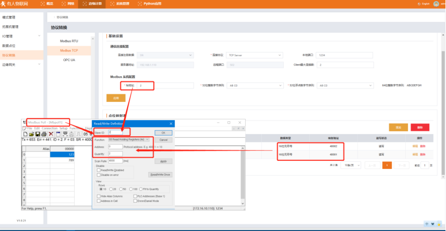Screen dimensions: 446x231
Task: Click the New document icon in Modbus Poll toolbar
Action: pos(24,134)
